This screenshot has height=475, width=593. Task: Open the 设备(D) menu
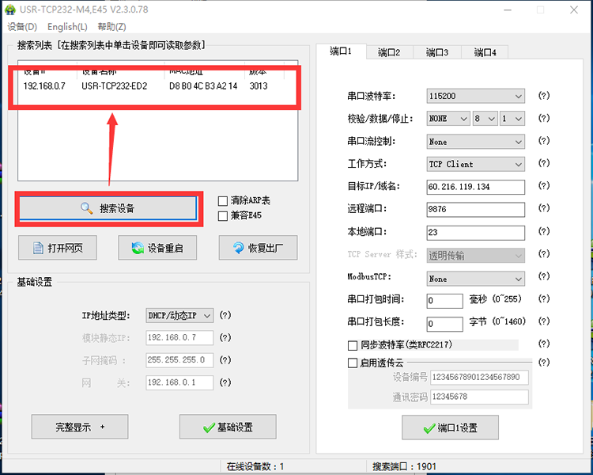(22, 27)
